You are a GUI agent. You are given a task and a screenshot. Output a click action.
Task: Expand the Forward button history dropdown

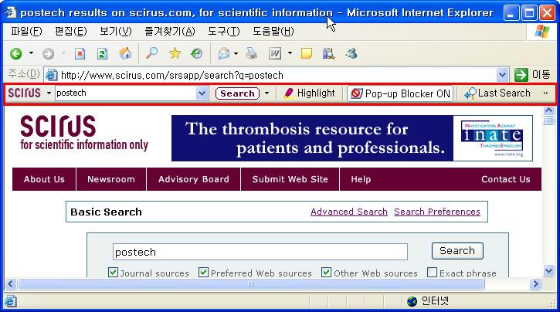[x=63, y=53]
